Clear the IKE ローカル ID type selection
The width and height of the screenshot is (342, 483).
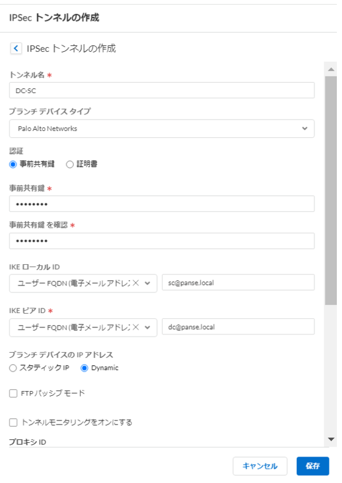coord(136,283)
